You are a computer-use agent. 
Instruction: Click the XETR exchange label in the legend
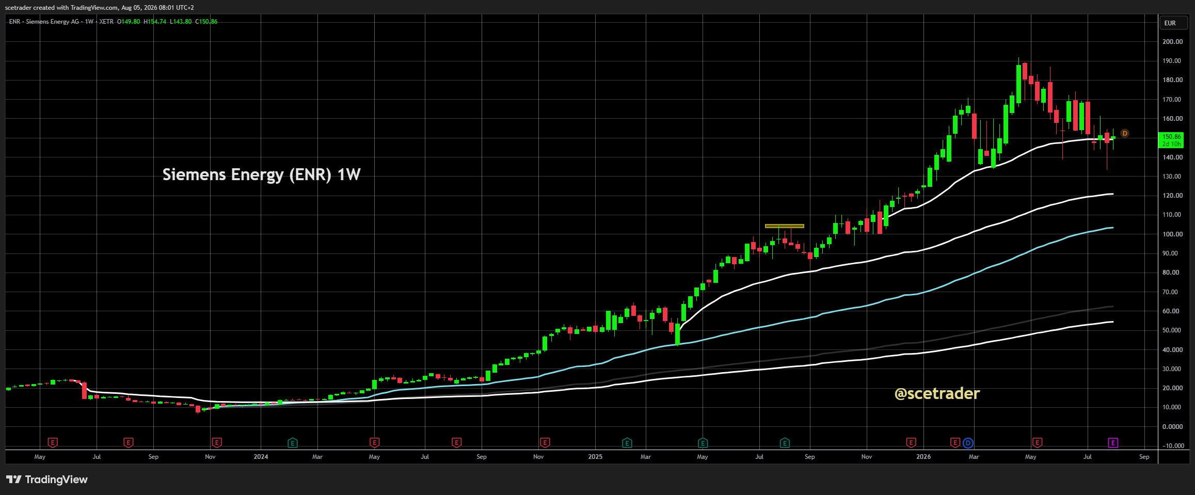click(106, 22)
